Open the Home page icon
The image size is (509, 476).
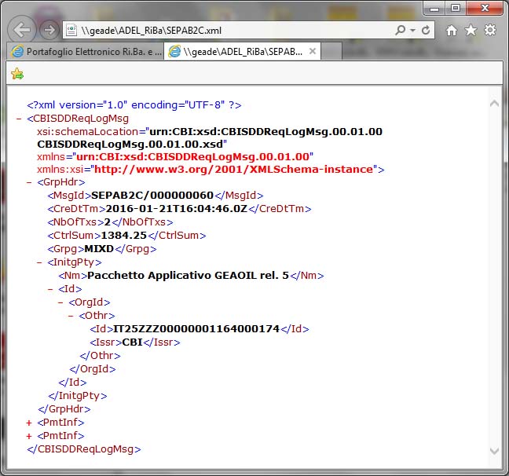pos(452,31)
